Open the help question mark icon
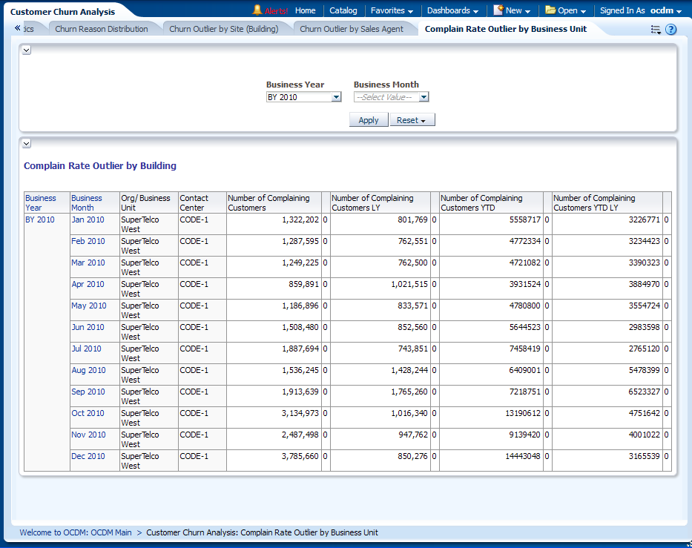This screenshot has width=692, height=548. click(x=671, y=30)
